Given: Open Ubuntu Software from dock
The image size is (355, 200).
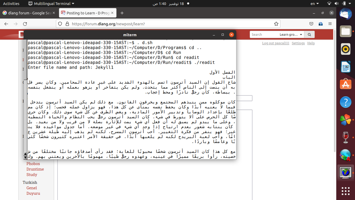Looking at the screenshot, I should (x=346, y=84).
